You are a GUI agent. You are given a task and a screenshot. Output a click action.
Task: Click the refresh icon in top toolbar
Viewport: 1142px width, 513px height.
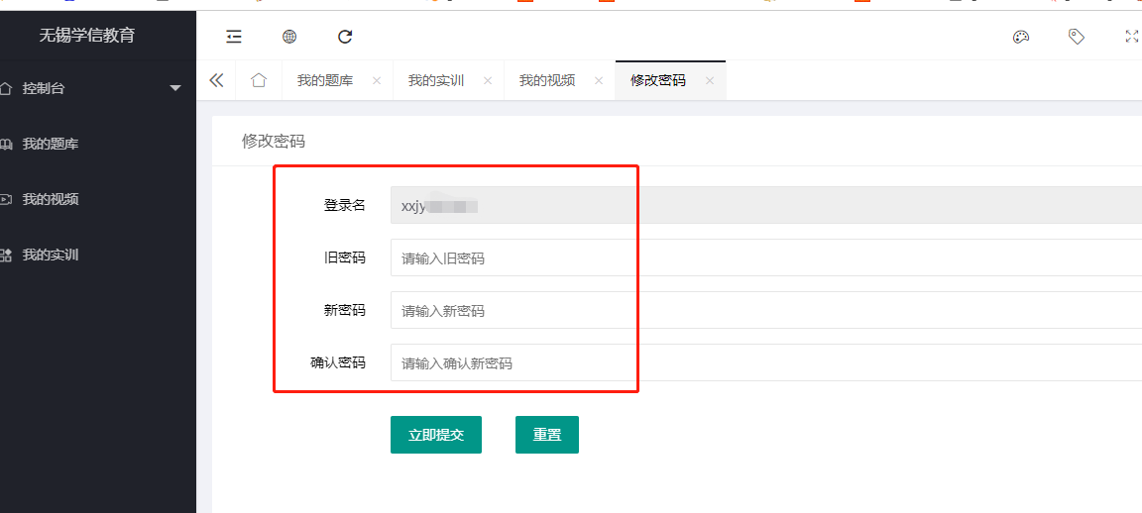[345, 37]
